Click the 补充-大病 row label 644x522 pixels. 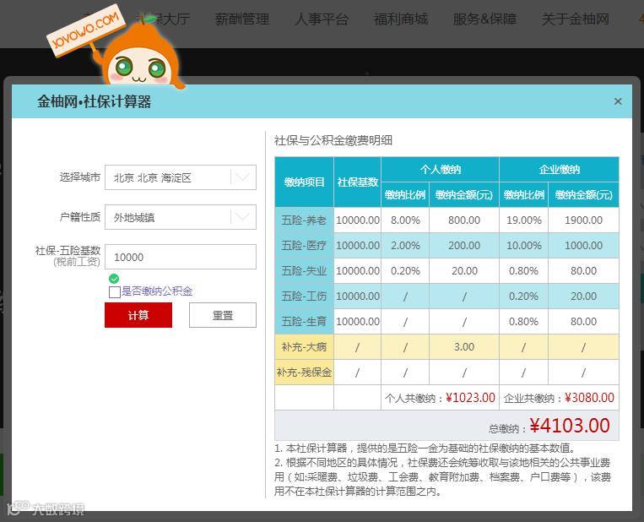coord(304,347)
